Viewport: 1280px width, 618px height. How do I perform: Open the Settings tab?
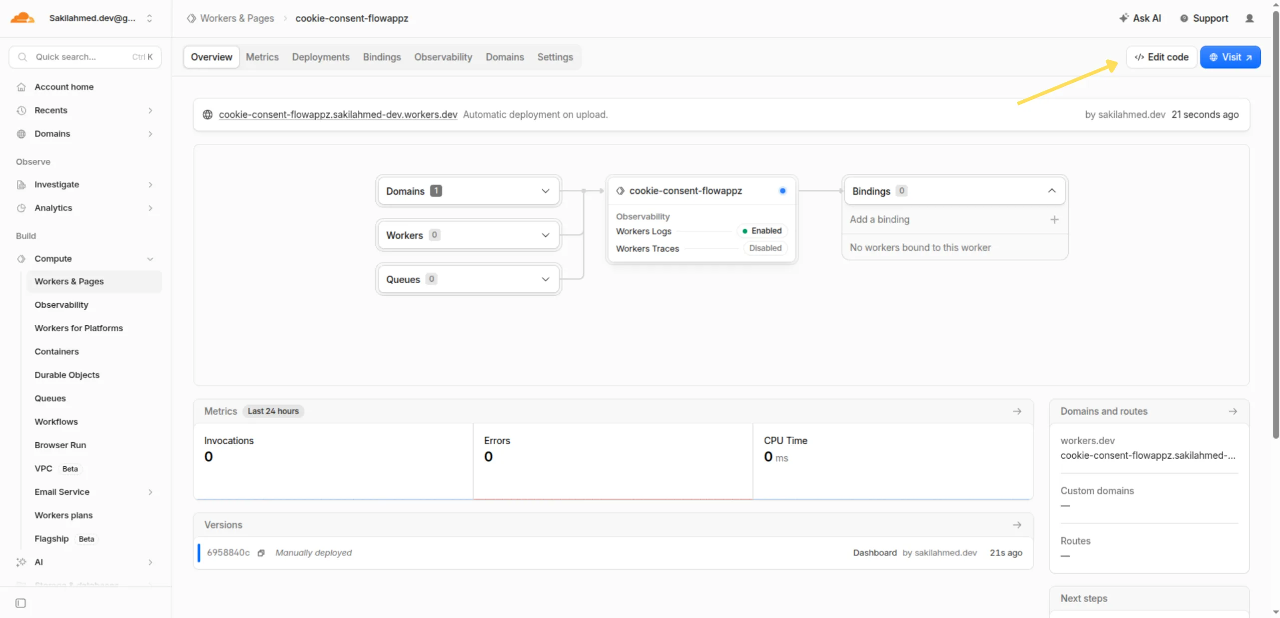click(x=555, y=57)
